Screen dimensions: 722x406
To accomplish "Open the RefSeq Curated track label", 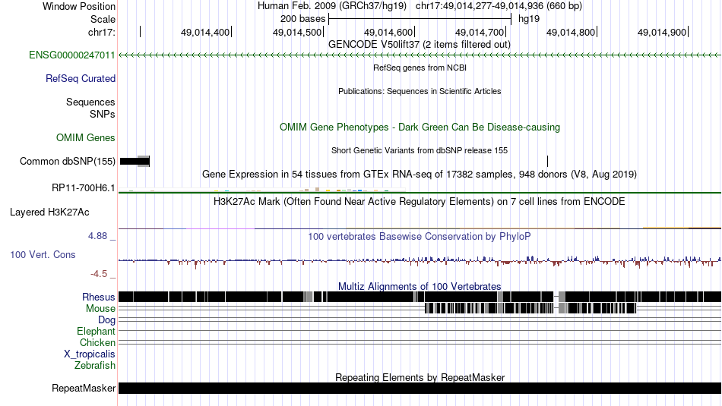I will coord(81,79).
